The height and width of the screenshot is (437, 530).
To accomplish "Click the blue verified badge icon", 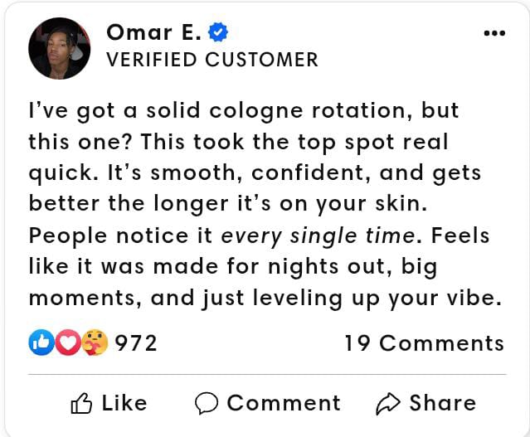I will 218,33.
